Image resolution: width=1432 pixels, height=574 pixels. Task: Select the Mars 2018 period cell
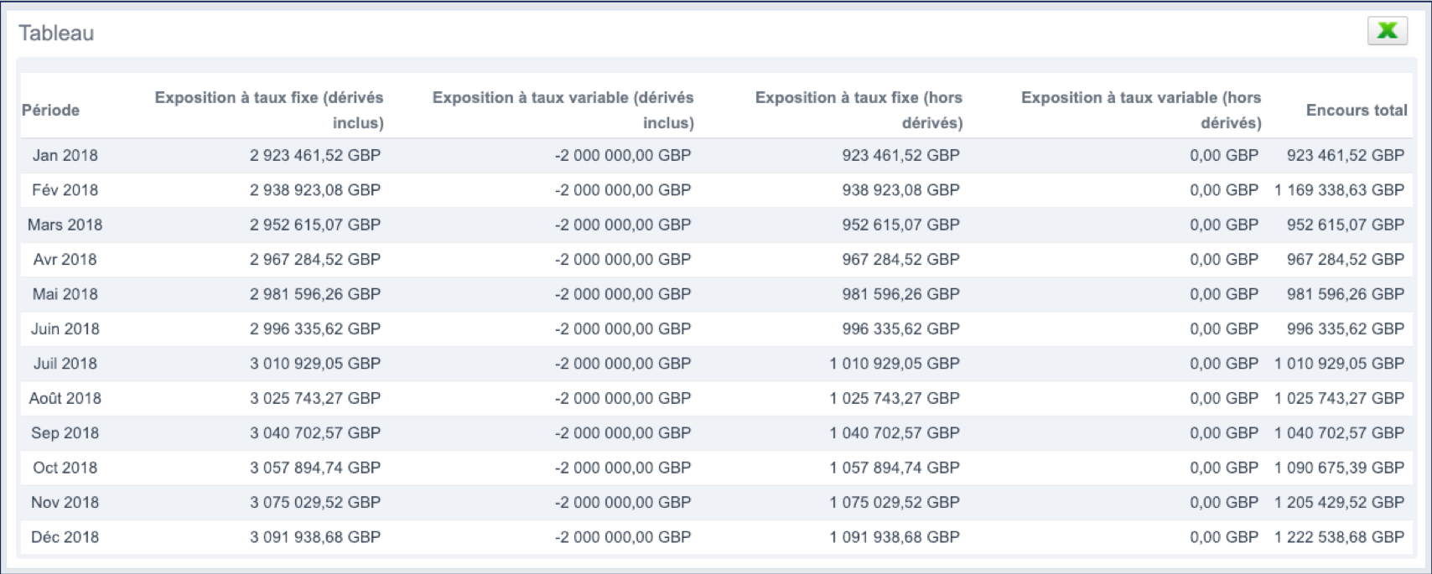click(x=65, y=225)
